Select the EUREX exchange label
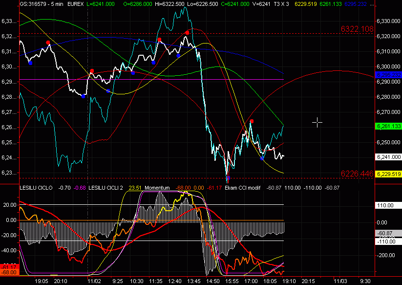Viewport: 402px width, 285px height. click(76, 4)
